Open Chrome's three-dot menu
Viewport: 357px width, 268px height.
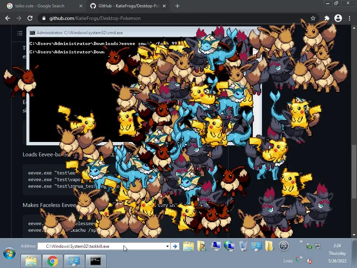(x=349, y=18)
